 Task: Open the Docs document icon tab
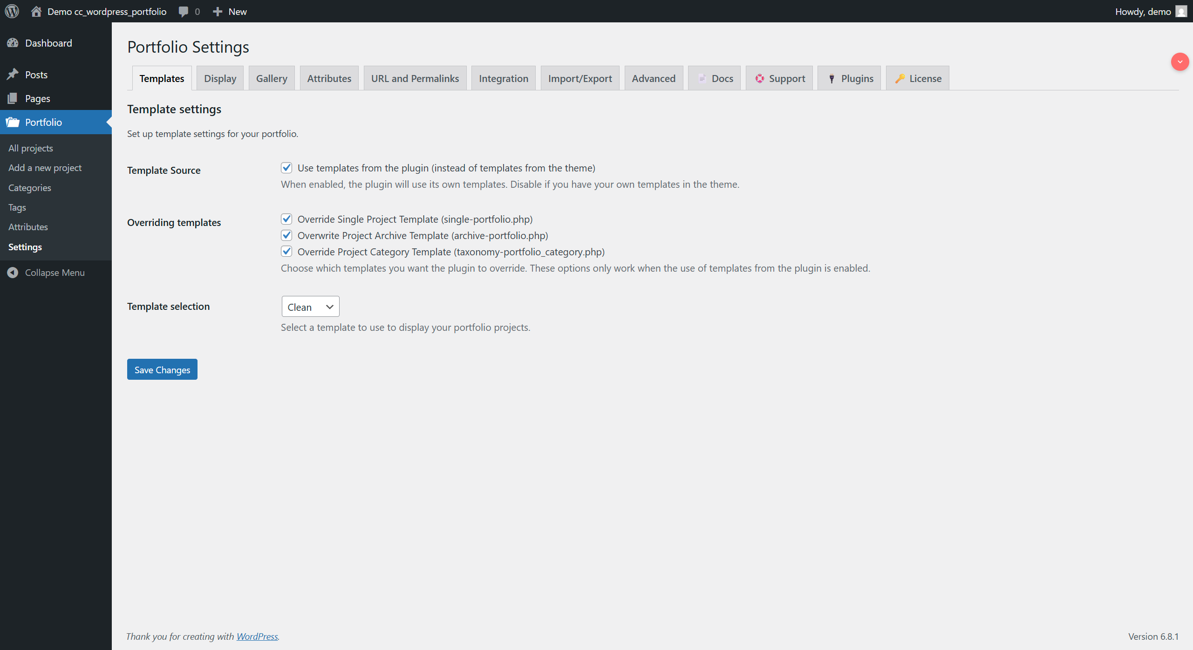[702, 78]
